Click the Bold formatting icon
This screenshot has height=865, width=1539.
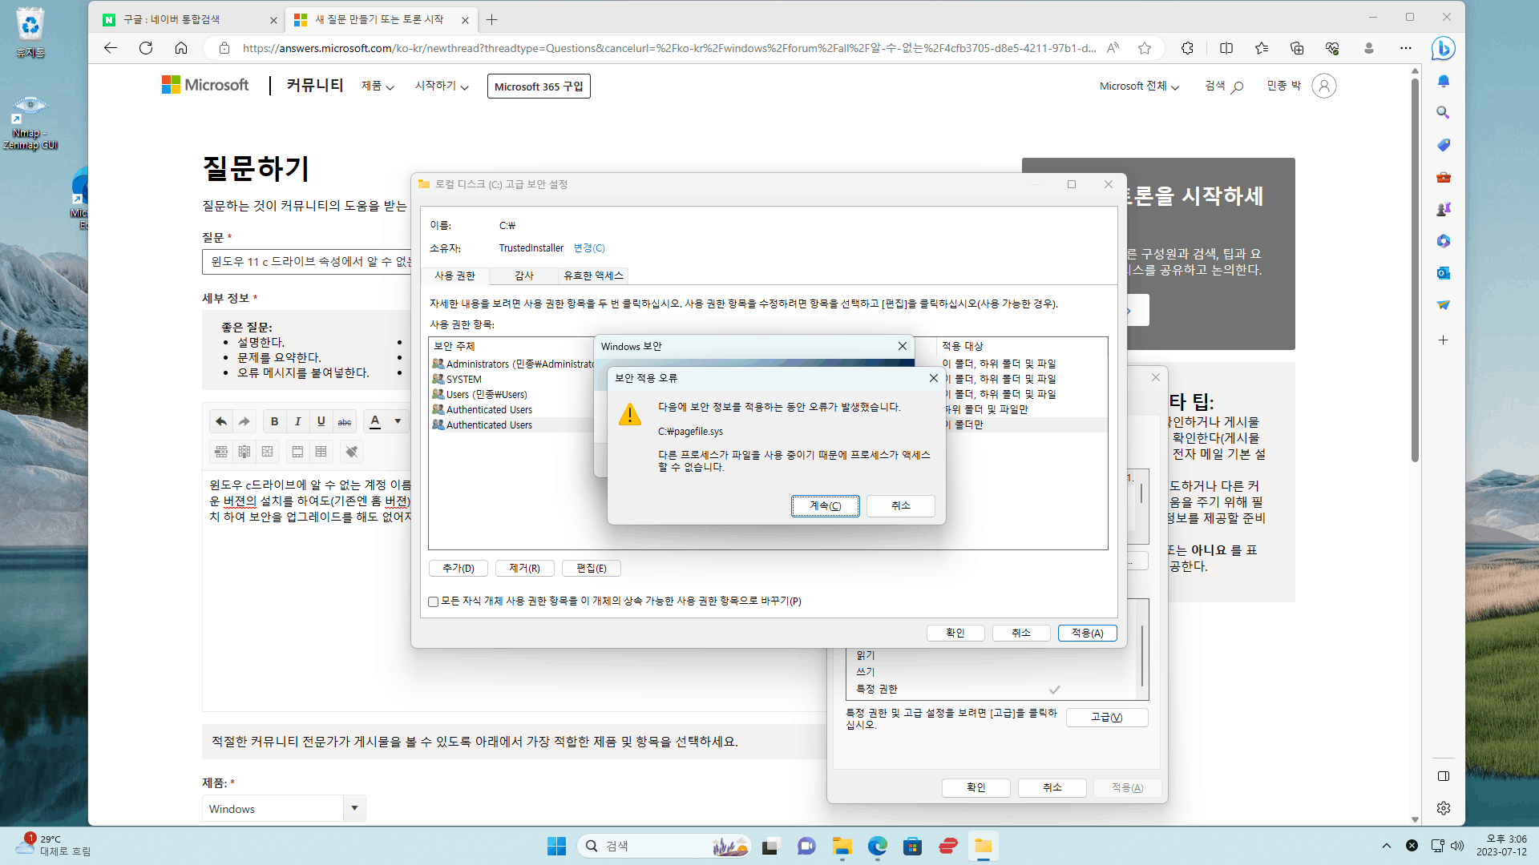pyautogui.click(x=274, y=421)
